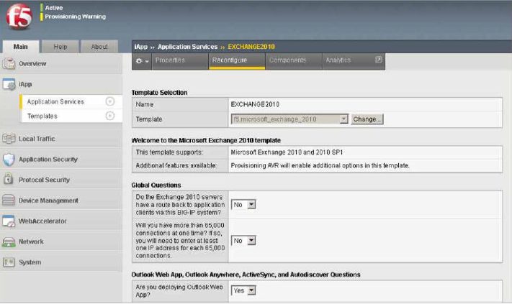512x304 pixels.
Task: Click 'Microsoft Exchange 2010 and 2010 SP1' text
Action: [x=287, y=152]
